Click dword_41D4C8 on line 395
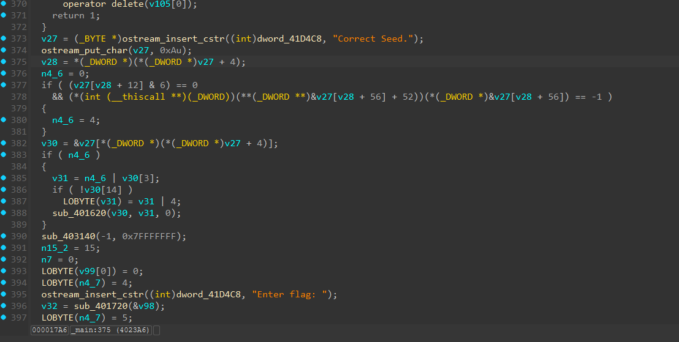679x342 pixels. click(209, 294)
